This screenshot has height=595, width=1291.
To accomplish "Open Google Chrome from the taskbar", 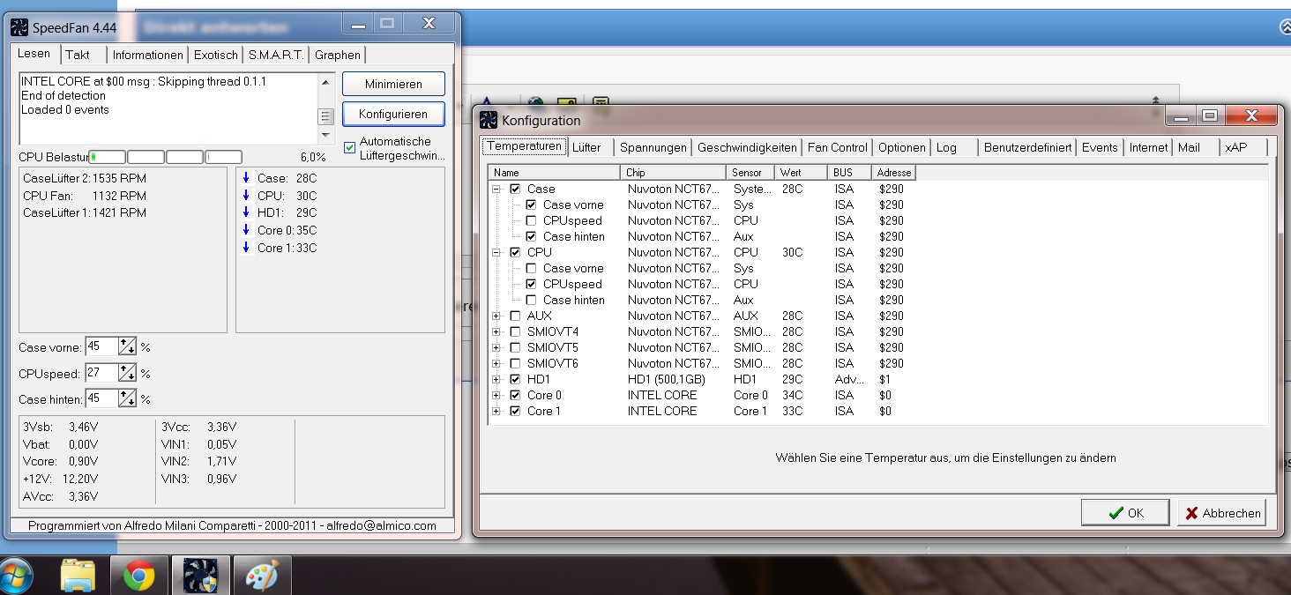I will pos(138,576).
